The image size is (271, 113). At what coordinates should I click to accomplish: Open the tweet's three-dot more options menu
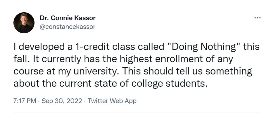[x=257, y=18]
